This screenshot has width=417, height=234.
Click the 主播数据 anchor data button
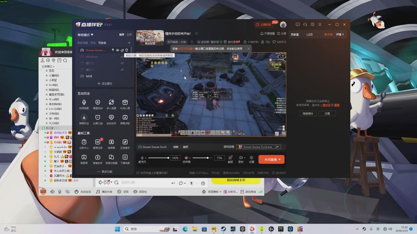[263, 24]
